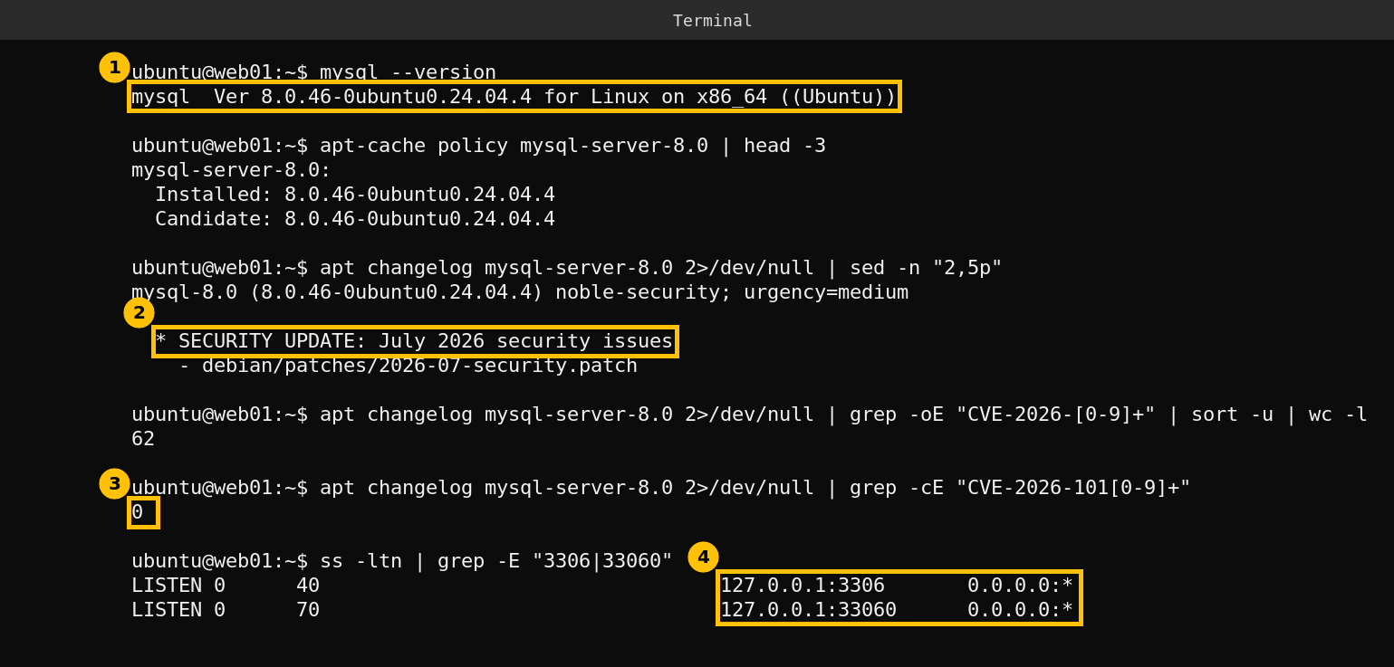Select the 'ss -ltn' command line
The image size is (1394, 667).
[x=402, y=561]
